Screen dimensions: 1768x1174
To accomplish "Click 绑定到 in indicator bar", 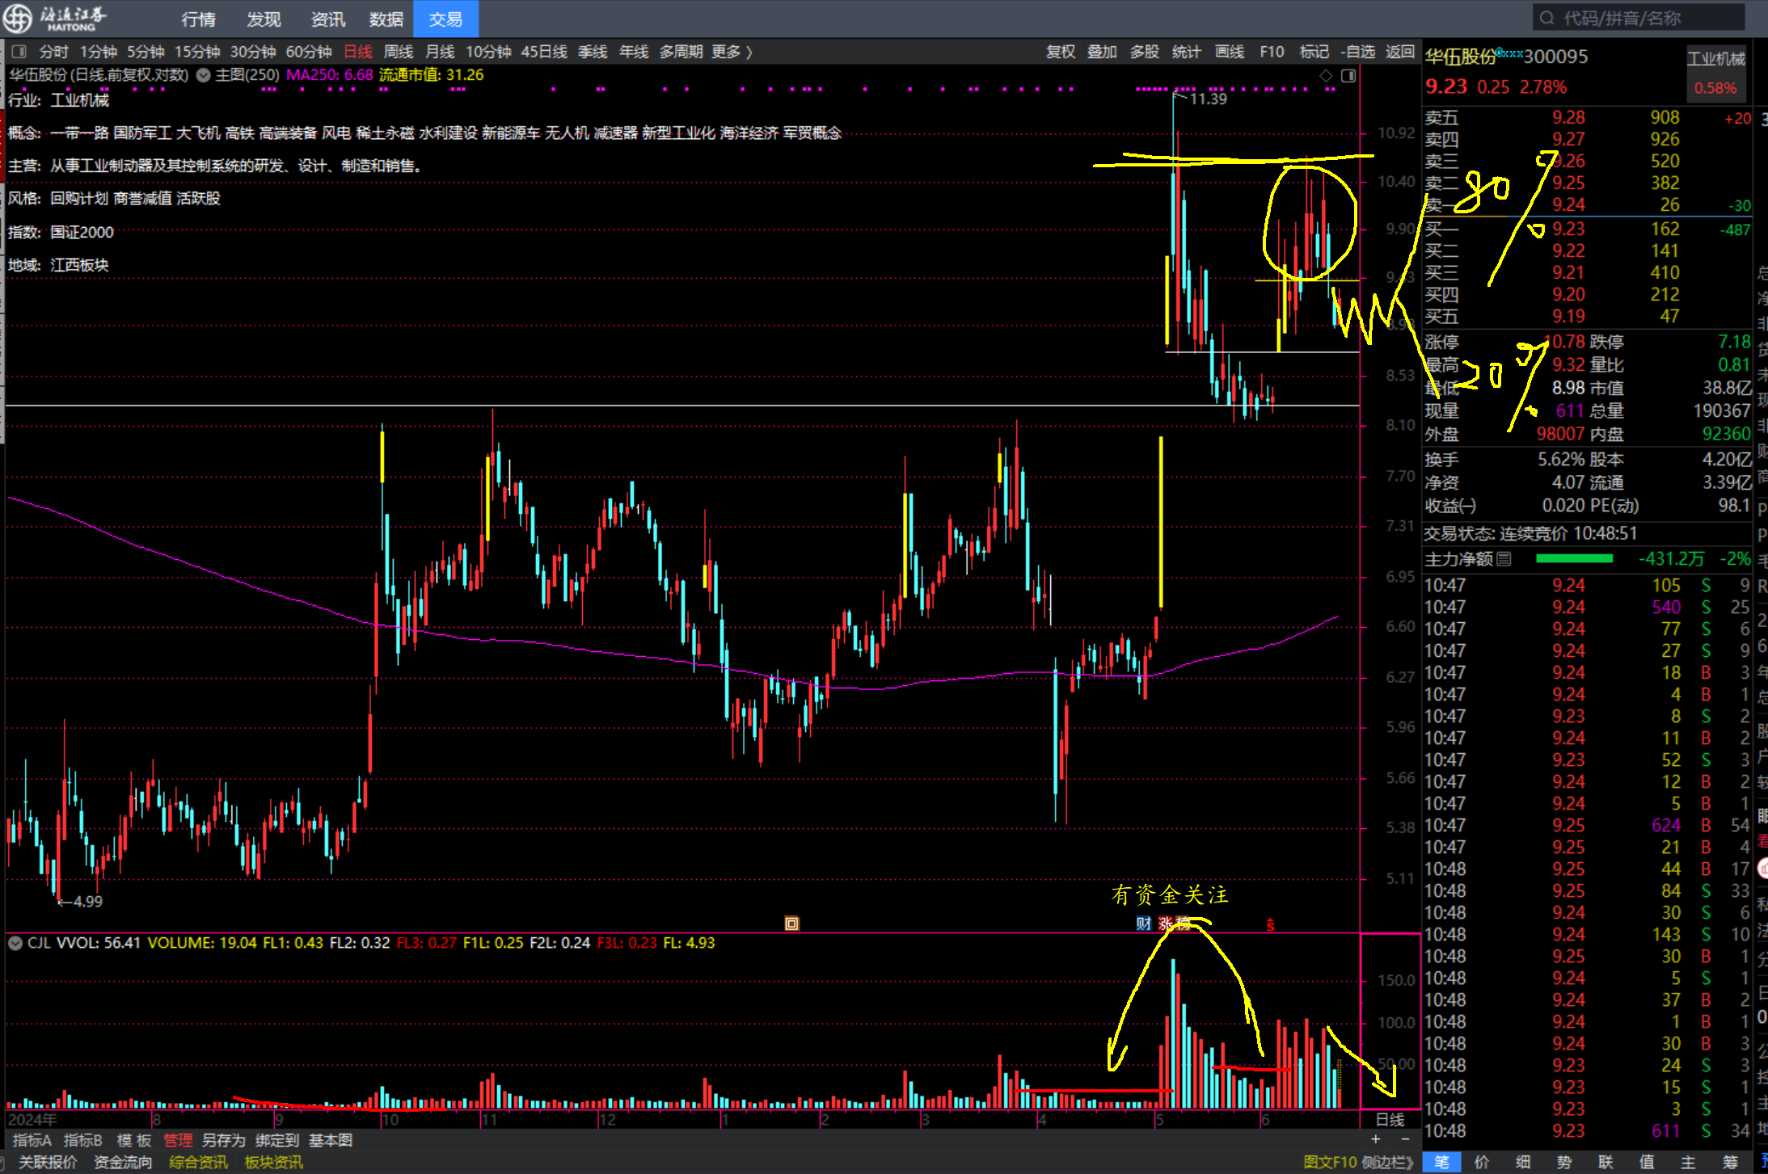I will click(x=277, y=1140).
